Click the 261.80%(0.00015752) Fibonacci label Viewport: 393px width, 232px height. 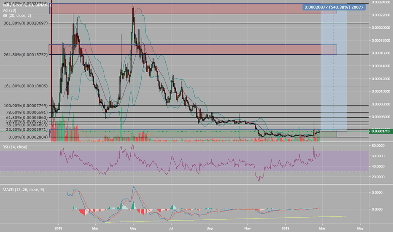coord(26,54)
